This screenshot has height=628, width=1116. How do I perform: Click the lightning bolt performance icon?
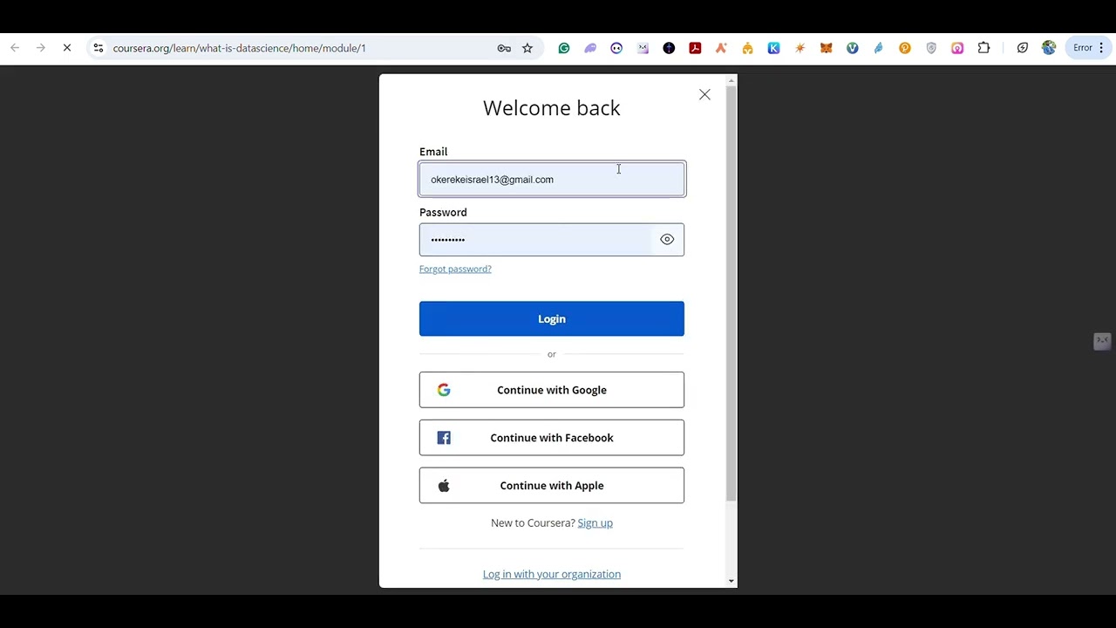coord(1023,48)
